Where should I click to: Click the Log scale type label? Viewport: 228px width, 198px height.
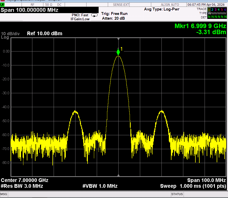click(x=5, y=37)
